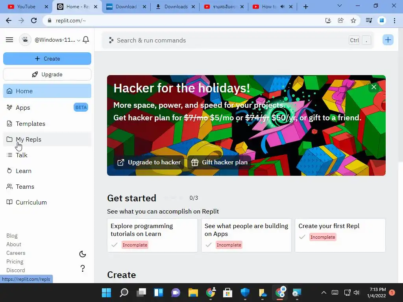The image size is (403, 302).
Task: Click Gift hacker plan button
Action: point(219,162)
